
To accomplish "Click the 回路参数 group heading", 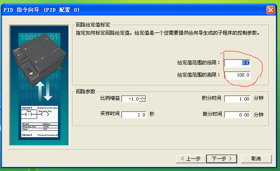I will [86, 92].
